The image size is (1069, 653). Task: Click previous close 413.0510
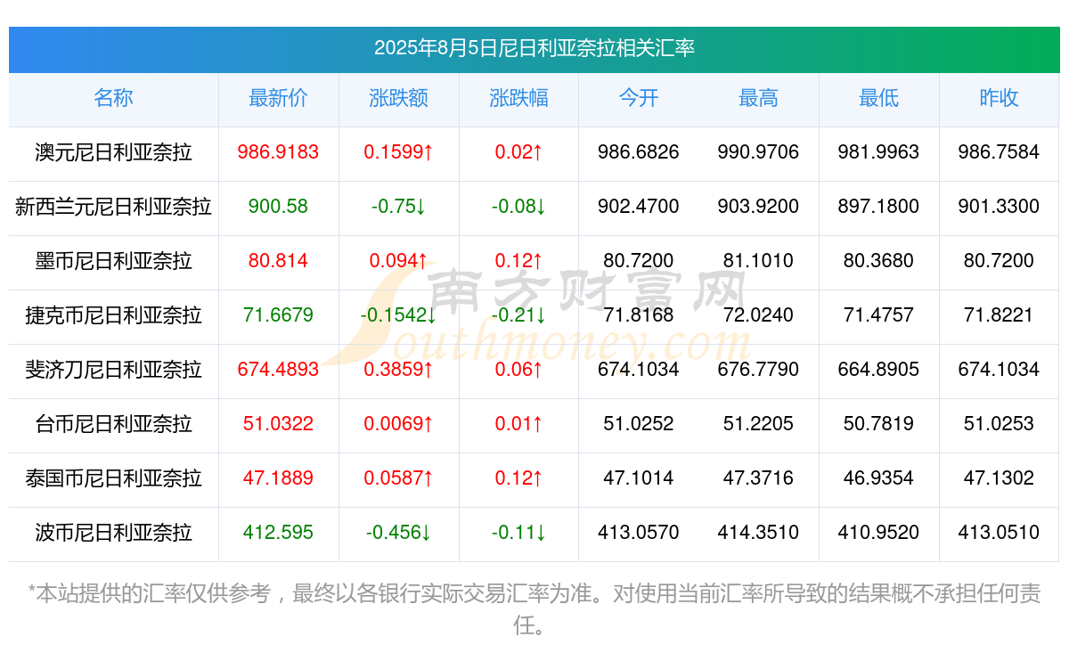coord(999,533)
